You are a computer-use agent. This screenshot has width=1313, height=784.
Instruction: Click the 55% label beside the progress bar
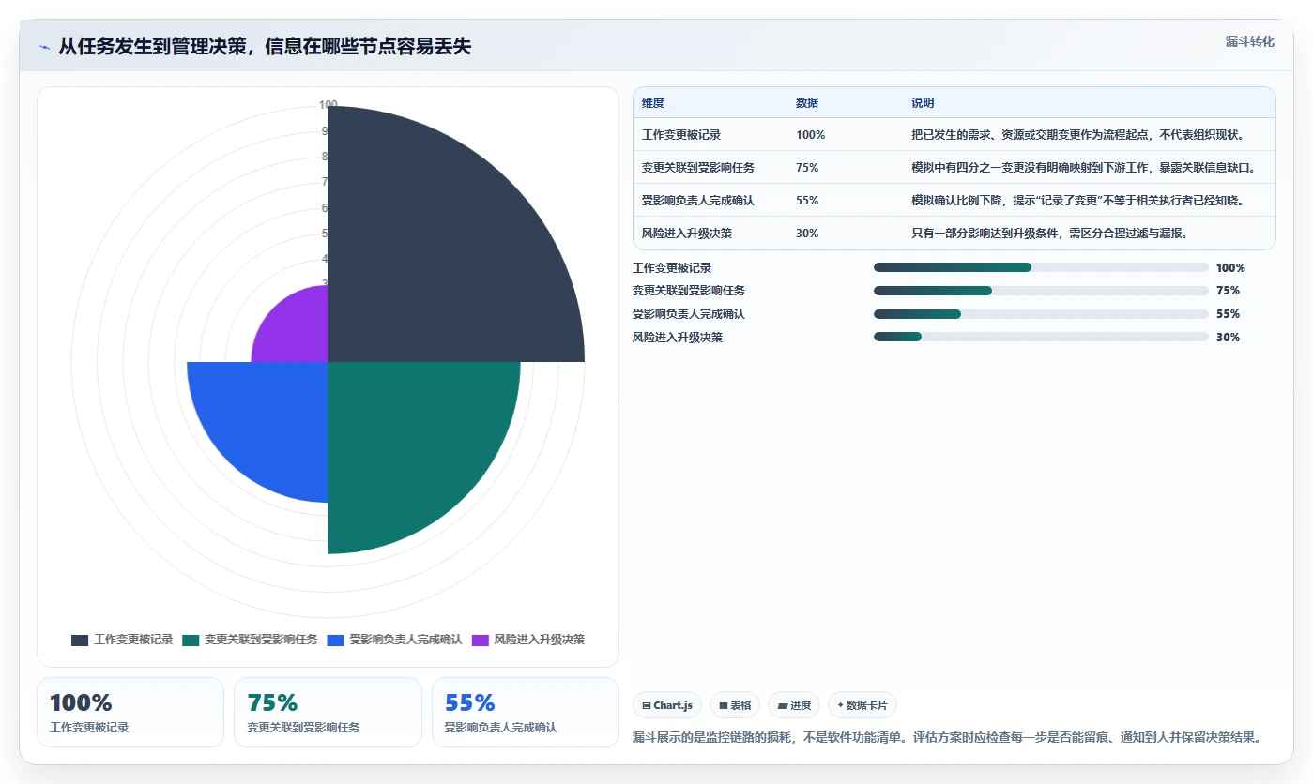1228,314
